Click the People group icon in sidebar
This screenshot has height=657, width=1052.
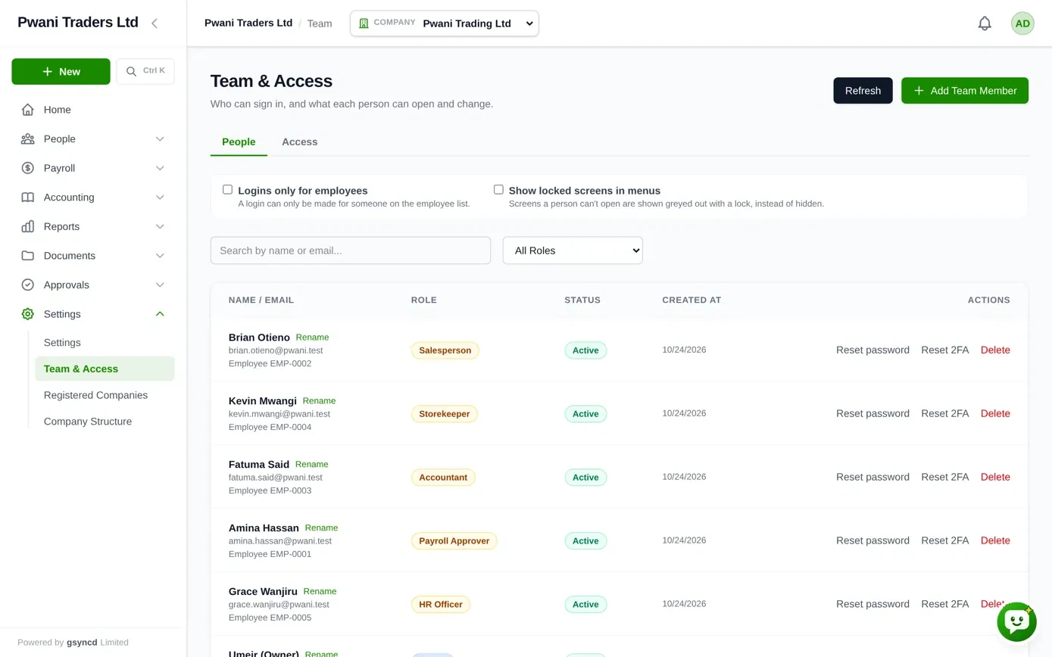(x=28, y=139)
